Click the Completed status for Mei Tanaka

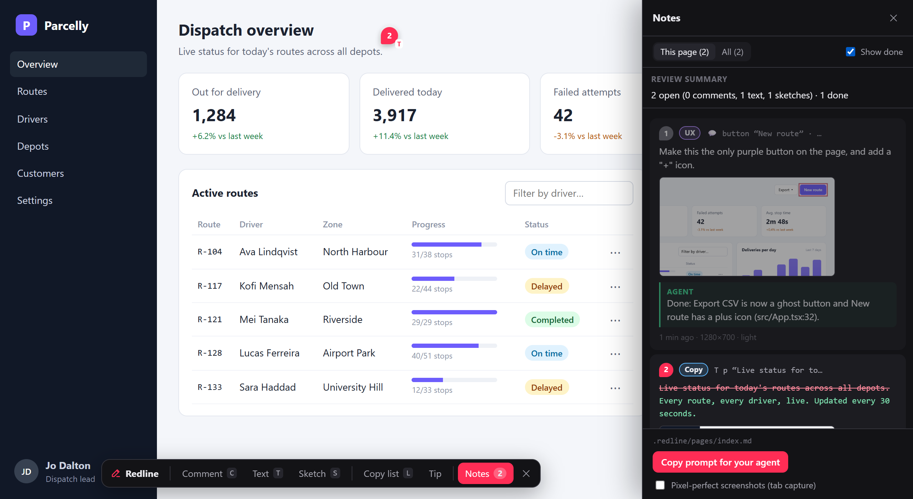[552, 320]
